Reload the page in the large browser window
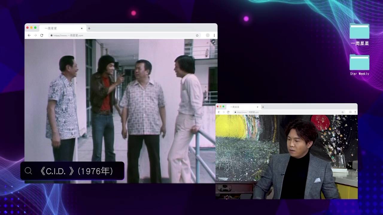383x215 pixels. (42, 35)
